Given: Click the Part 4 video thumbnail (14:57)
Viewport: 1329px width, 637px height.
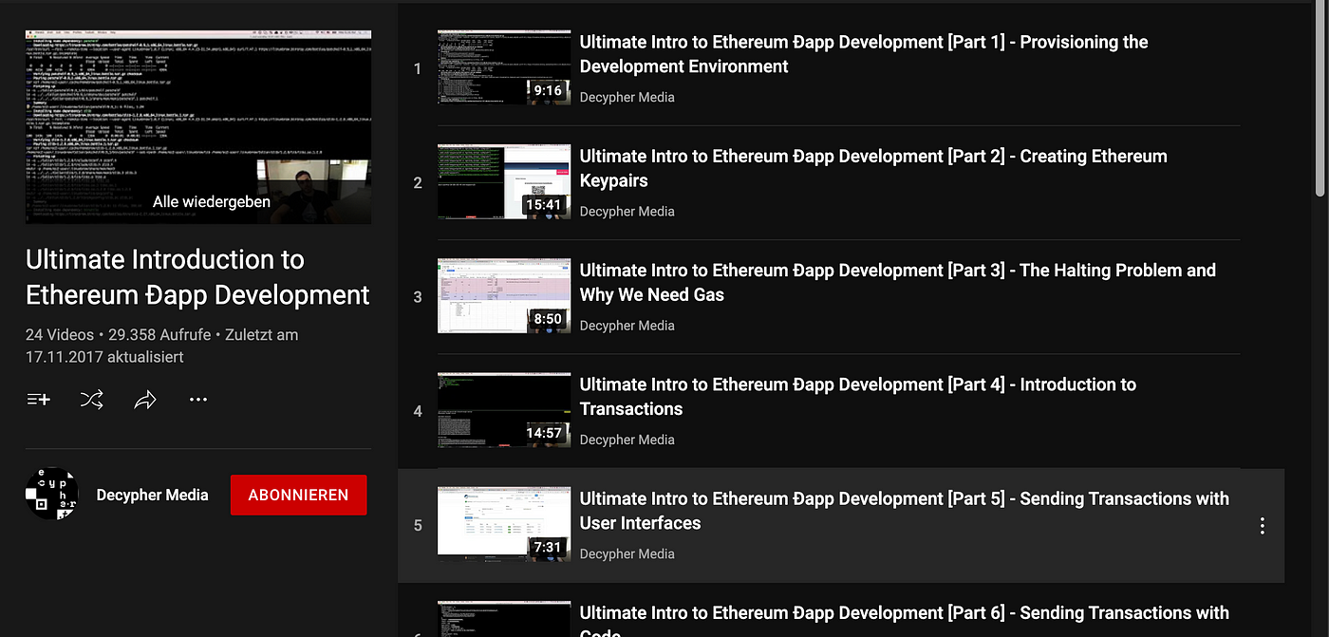Looking at the screenshot, I should [504, 410].
